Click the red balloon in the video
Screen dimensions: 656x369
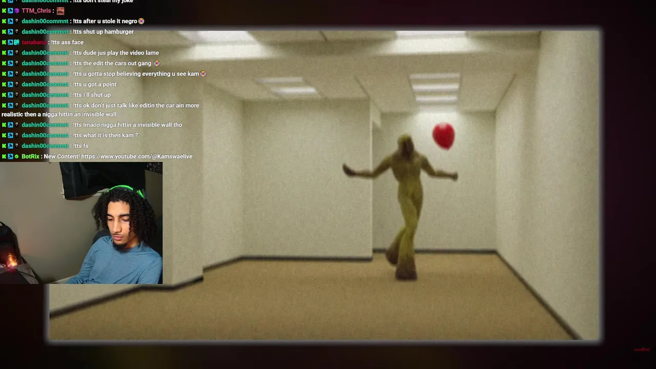pos(443,136)
